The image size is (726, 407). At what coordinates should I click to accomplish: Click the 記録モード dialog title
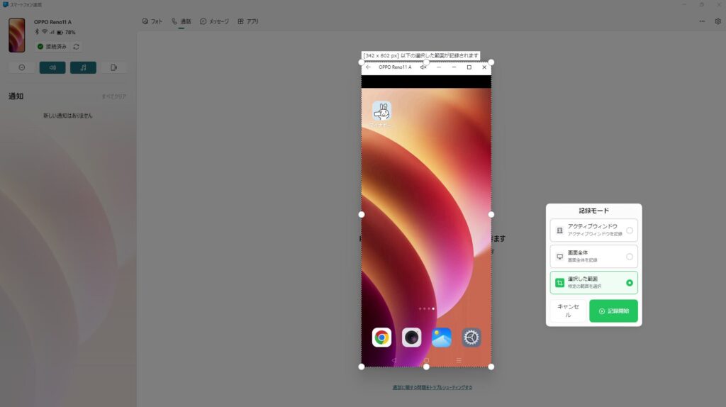coord(594,211)
